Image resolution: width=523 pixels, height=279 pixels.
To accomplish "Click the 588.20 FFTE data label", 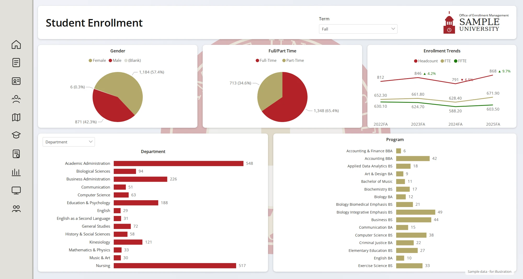I will 455,111.
